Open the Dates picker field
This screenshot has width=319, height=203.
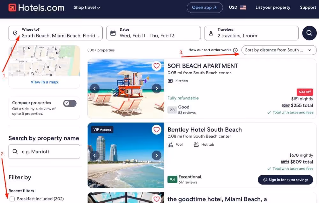pos(153,33)
